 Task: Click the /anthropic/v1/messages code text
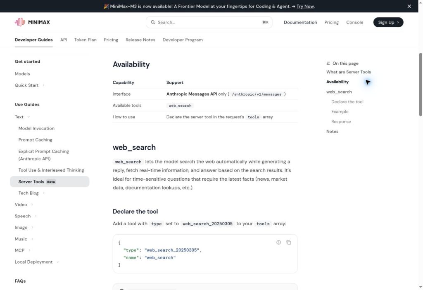coord(257,94)
